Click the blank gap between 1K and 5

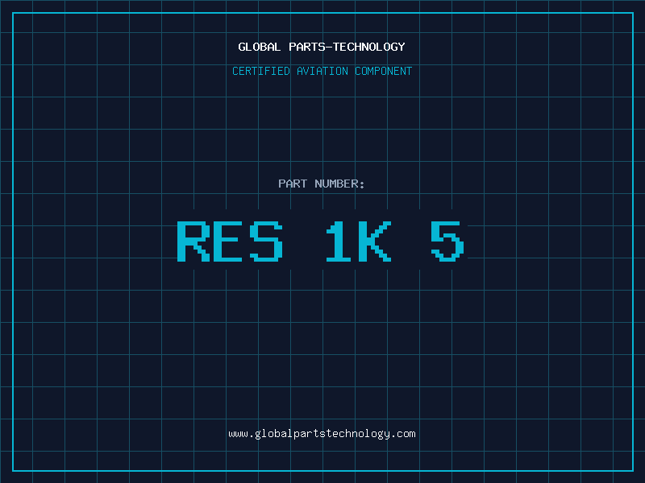tap(411, 242)
